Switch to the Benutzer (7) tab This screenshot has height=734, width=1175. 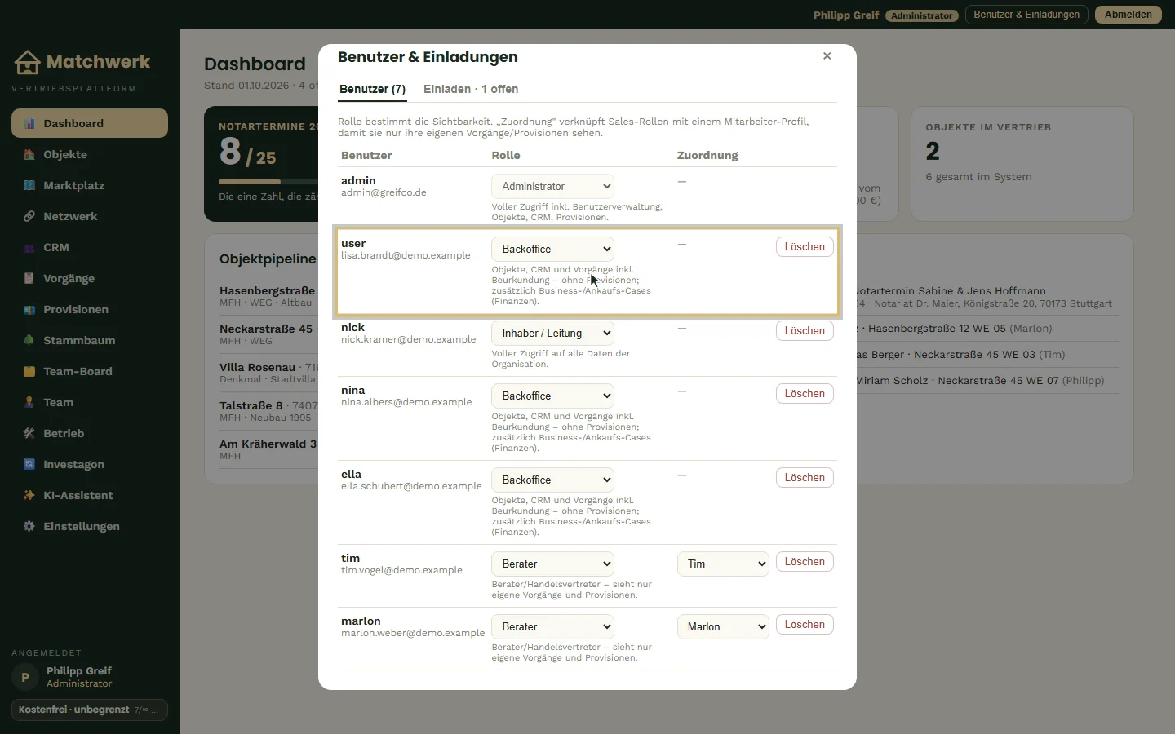372,90
